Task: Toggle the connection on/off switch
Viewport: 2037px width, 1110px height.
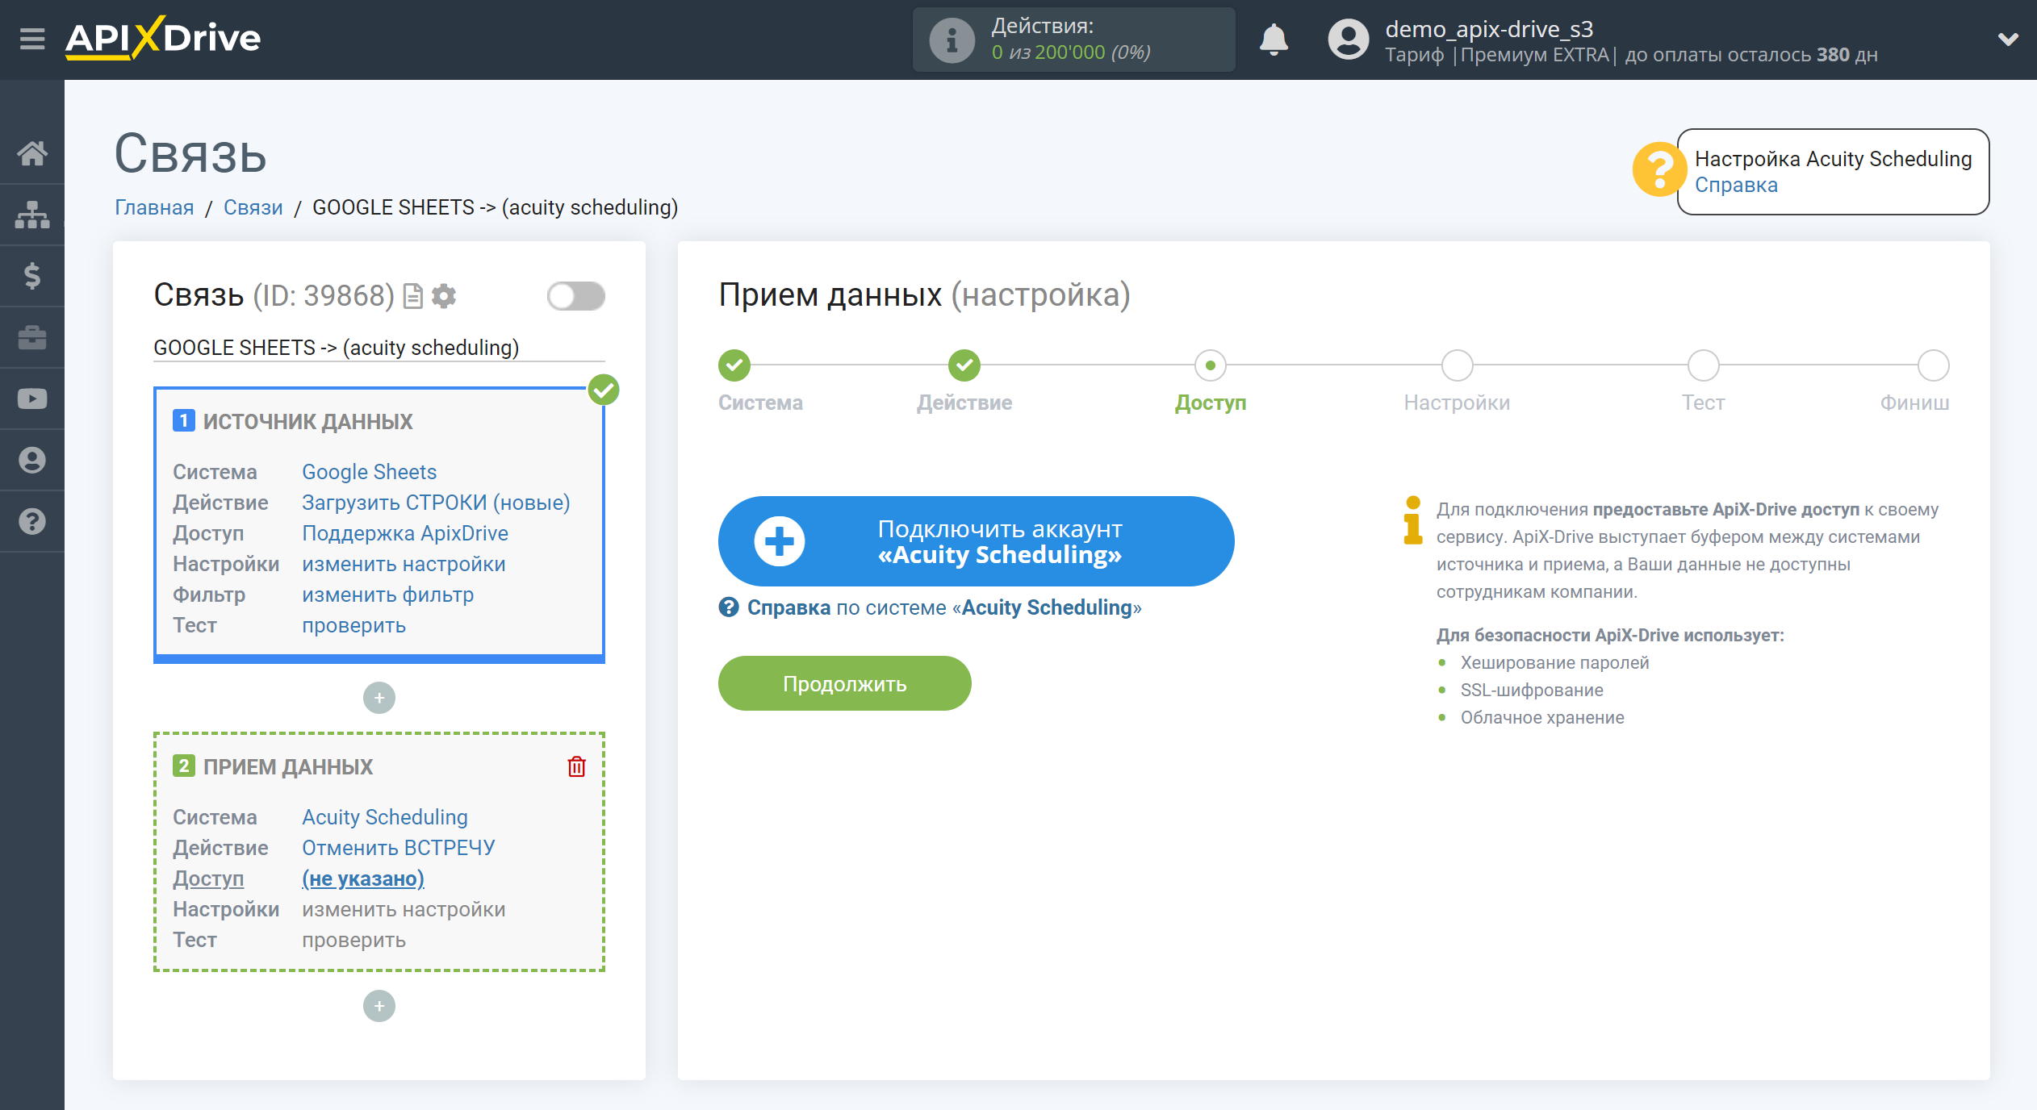Action: click(575, 296)
